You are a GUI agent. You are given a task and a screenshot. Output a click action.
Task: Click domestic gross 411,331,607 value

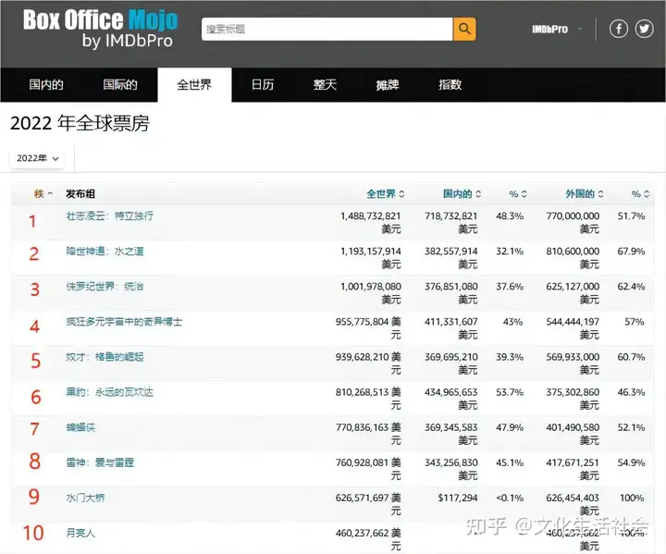[451, 322]
